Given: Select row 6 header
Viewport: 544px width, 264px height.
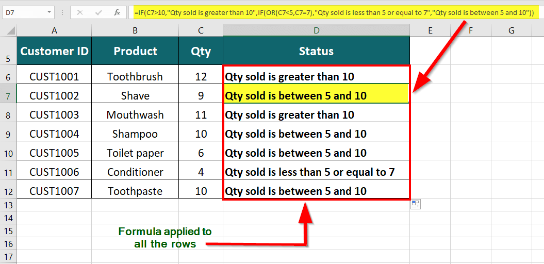Looking at the screenshot, I should click(8, 74).
